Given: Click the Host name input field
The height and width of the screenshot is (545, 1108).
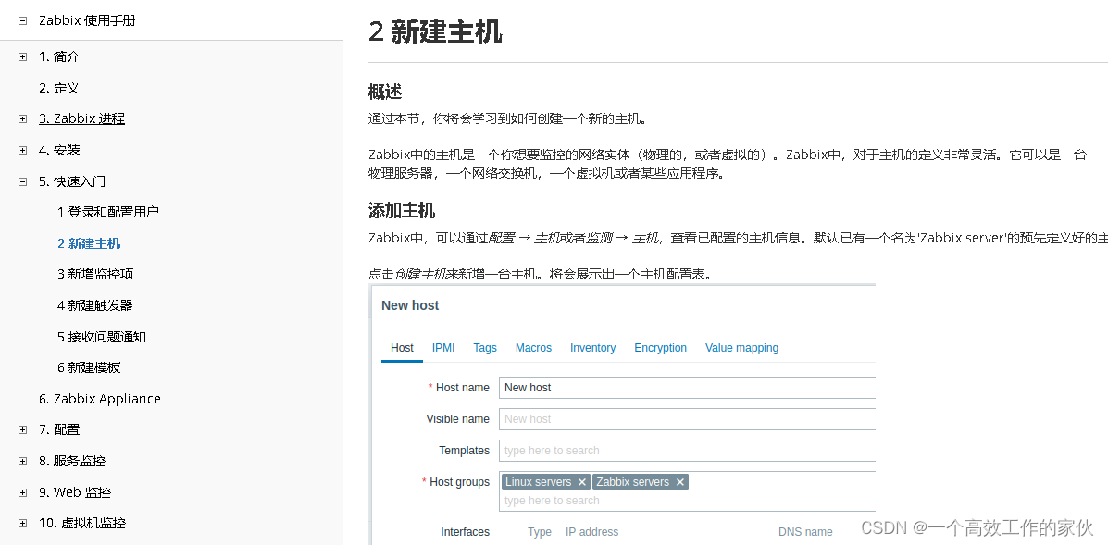Looking at the screenshot, I should (x=687, y=388).
